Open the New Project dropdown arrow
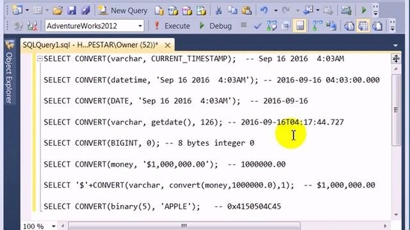This screenshot has height=230, width=410. tap(27, 10)
